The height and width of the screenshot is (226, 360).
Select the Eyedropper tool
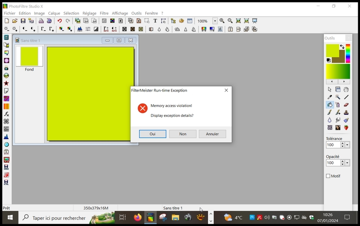330,97
